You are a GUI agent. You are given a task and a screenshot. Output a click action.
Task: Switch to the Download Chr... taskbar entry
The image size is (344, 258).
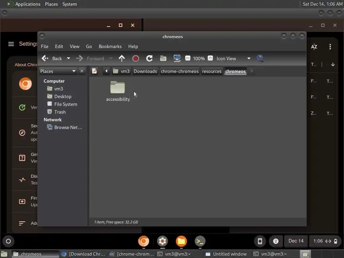tap(83, 254)
